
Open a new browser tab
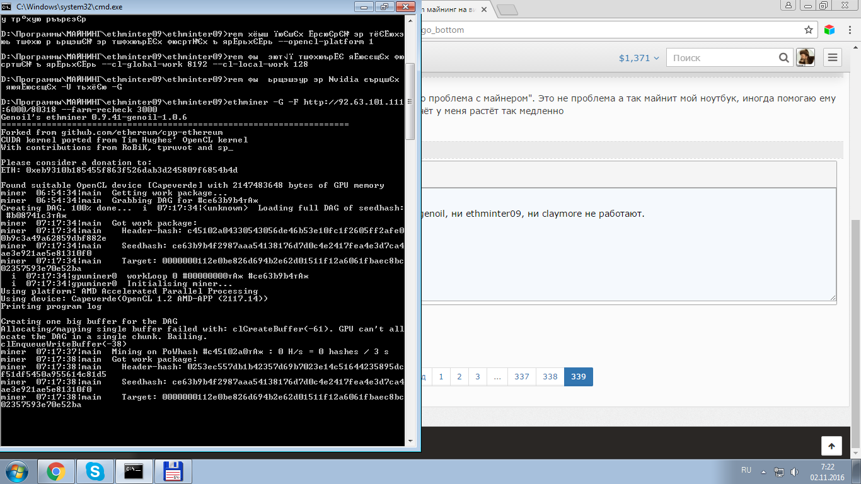pyautogui.click(x=506, y=10)
